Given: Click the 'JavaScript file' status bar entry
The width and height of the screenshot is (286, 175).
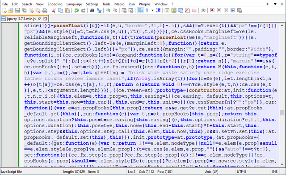Looking at the screenshot, I should (x=11, y=171).
